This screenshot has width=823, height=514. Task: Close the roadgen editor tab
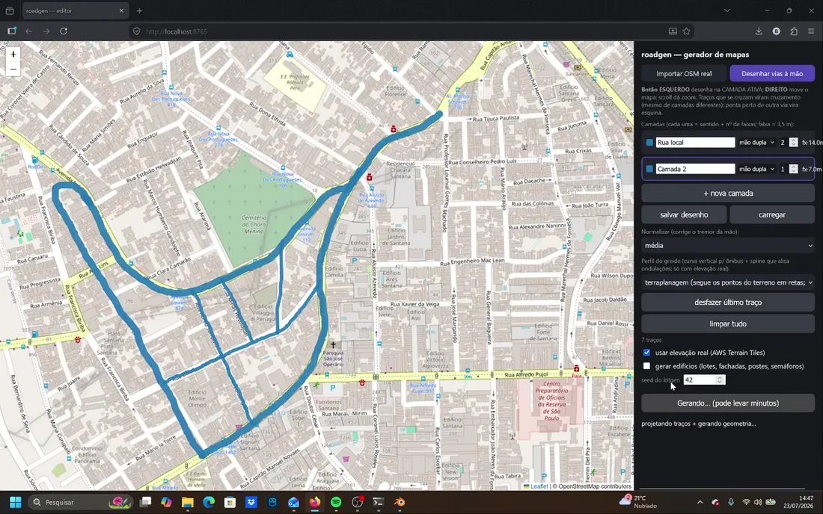(121, 10)
